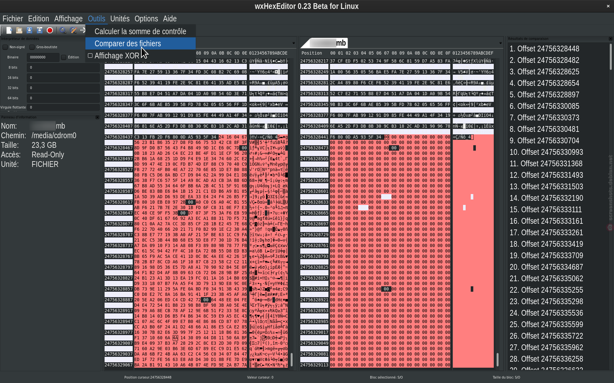The width and height of the screenshot is (614, 383).
Task: Open the Unités menu
Action: [120, 19]
